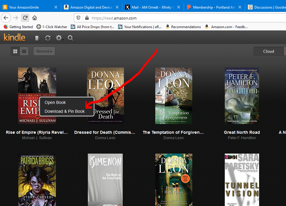The image size is (286, 206).
Task: Open the Great North Road book cover
Action: click(242, 96)
